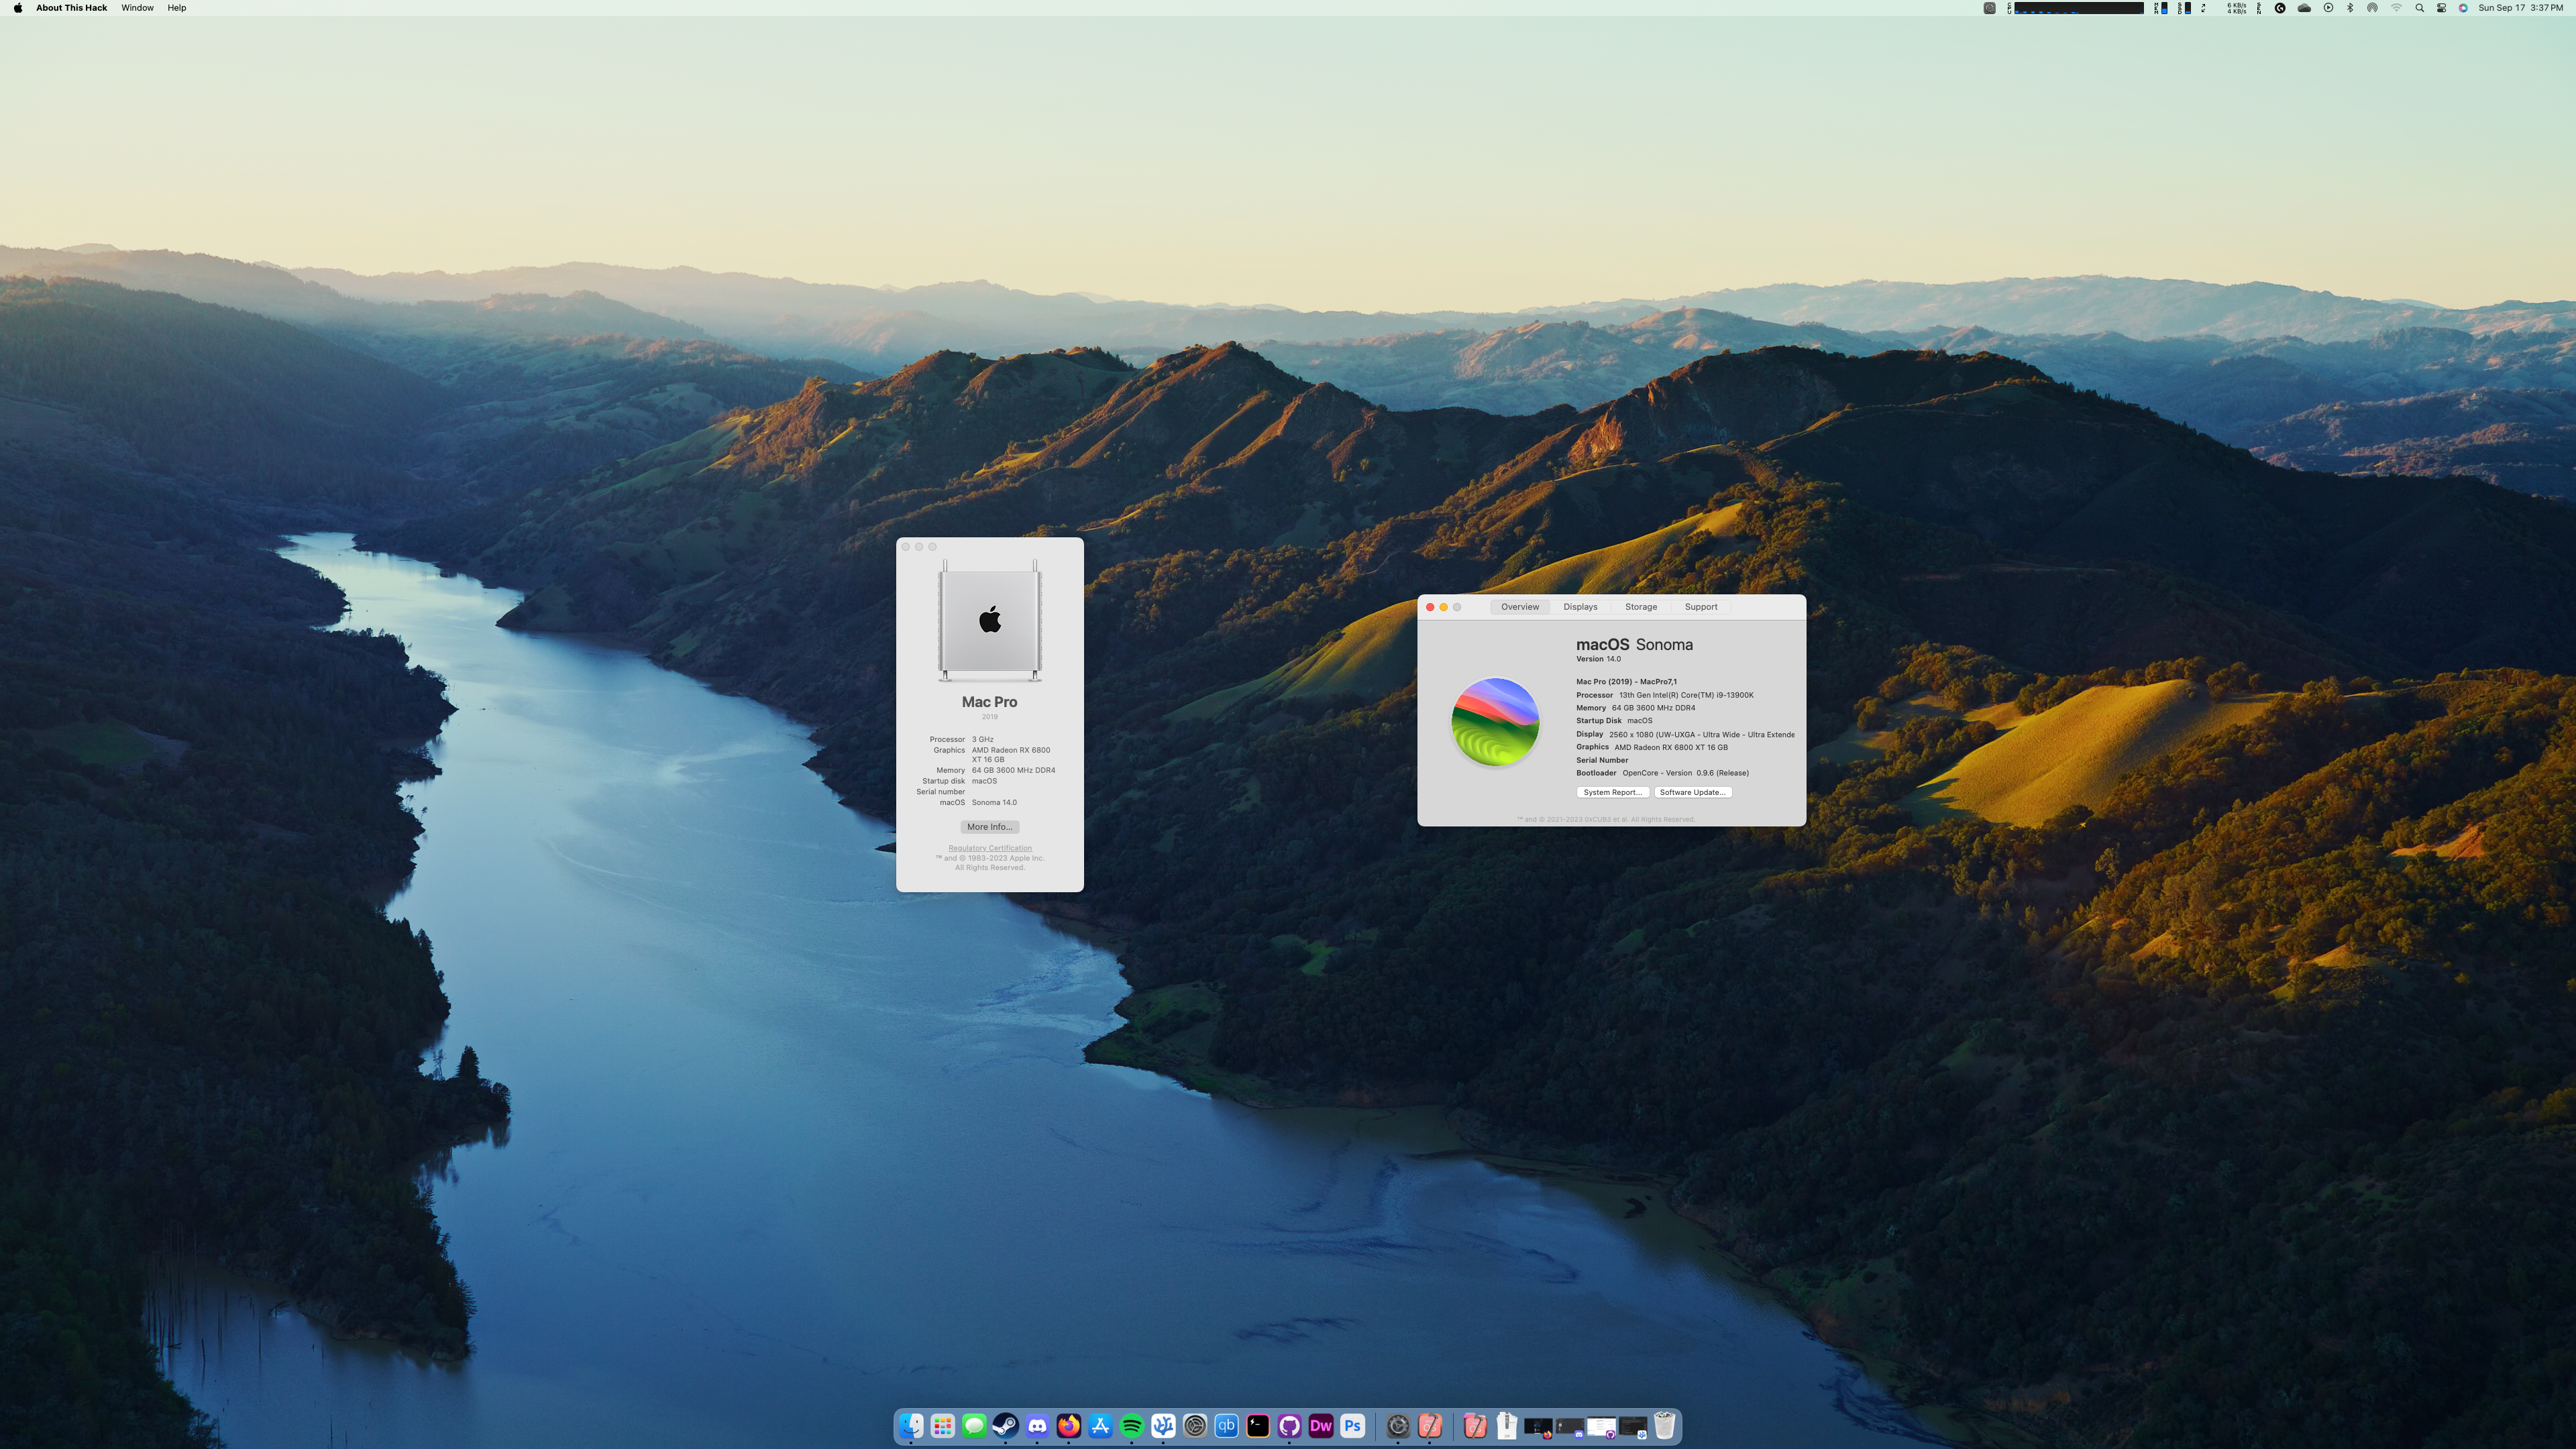Open Steam in the dock
The width and height of the screenshot is (2576, 1449).
(x=1006, y=1426)
